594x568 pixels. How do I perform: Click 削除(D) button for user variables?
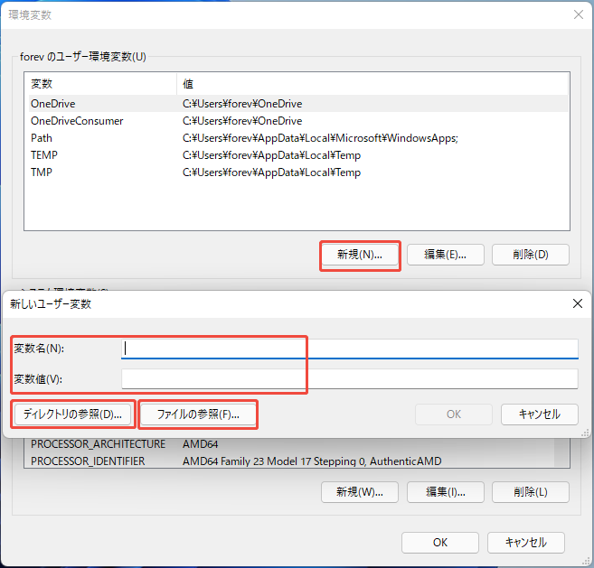531,255
